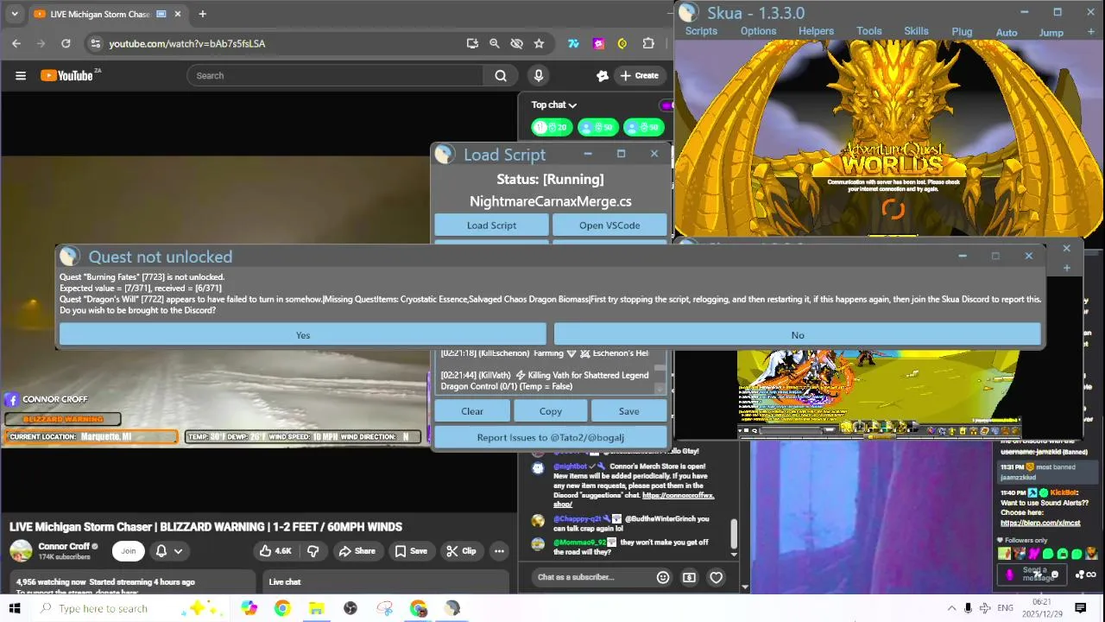Click heart reaction icon in chat

pyautogui.click(x=716, y=577)
